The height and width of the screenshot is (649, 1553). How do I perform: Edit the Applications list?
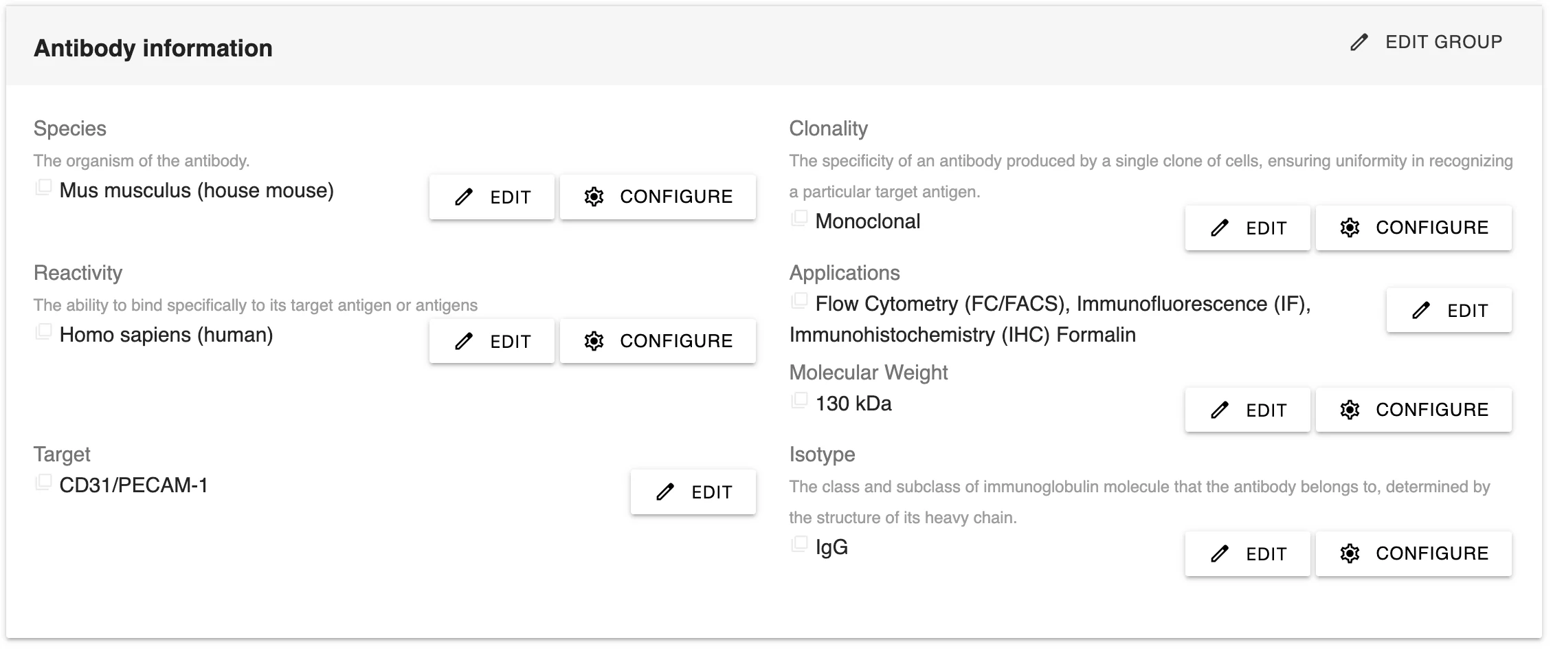point(1449,311)
